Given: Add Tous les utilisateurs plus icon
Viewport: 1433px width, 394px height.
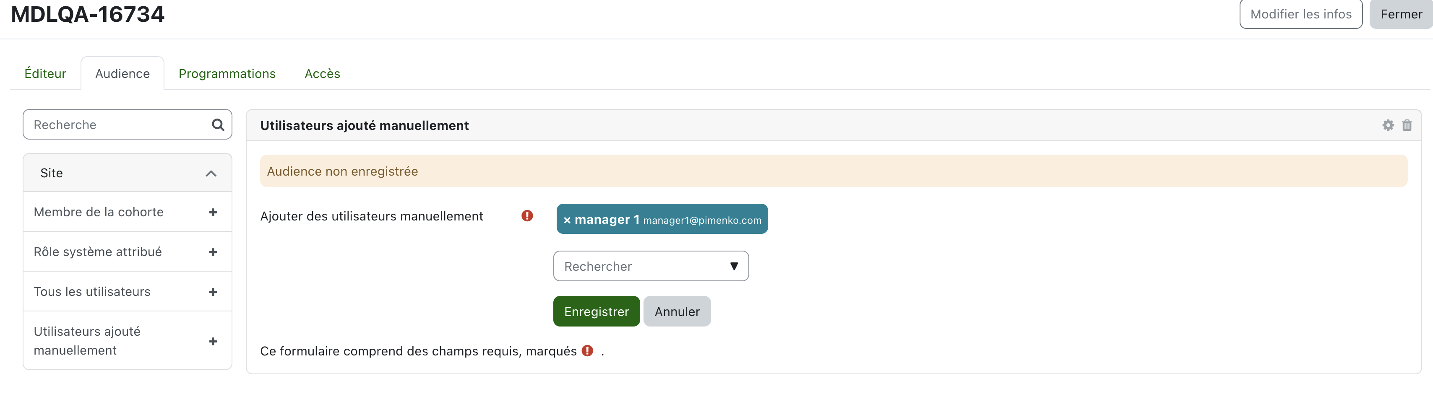Looking at the screenshot, I should pos(213,292).
